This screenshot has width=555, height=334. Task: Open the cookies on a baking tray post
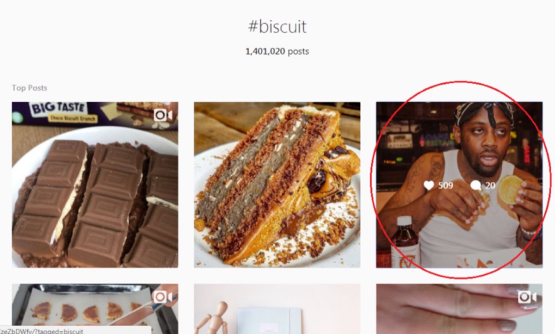(x=95, y=309)
